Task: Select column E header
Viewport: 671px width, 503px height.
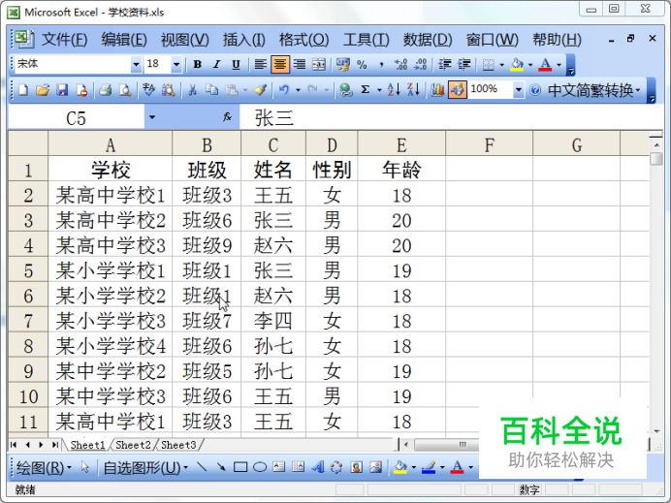Action: [401, 145]
